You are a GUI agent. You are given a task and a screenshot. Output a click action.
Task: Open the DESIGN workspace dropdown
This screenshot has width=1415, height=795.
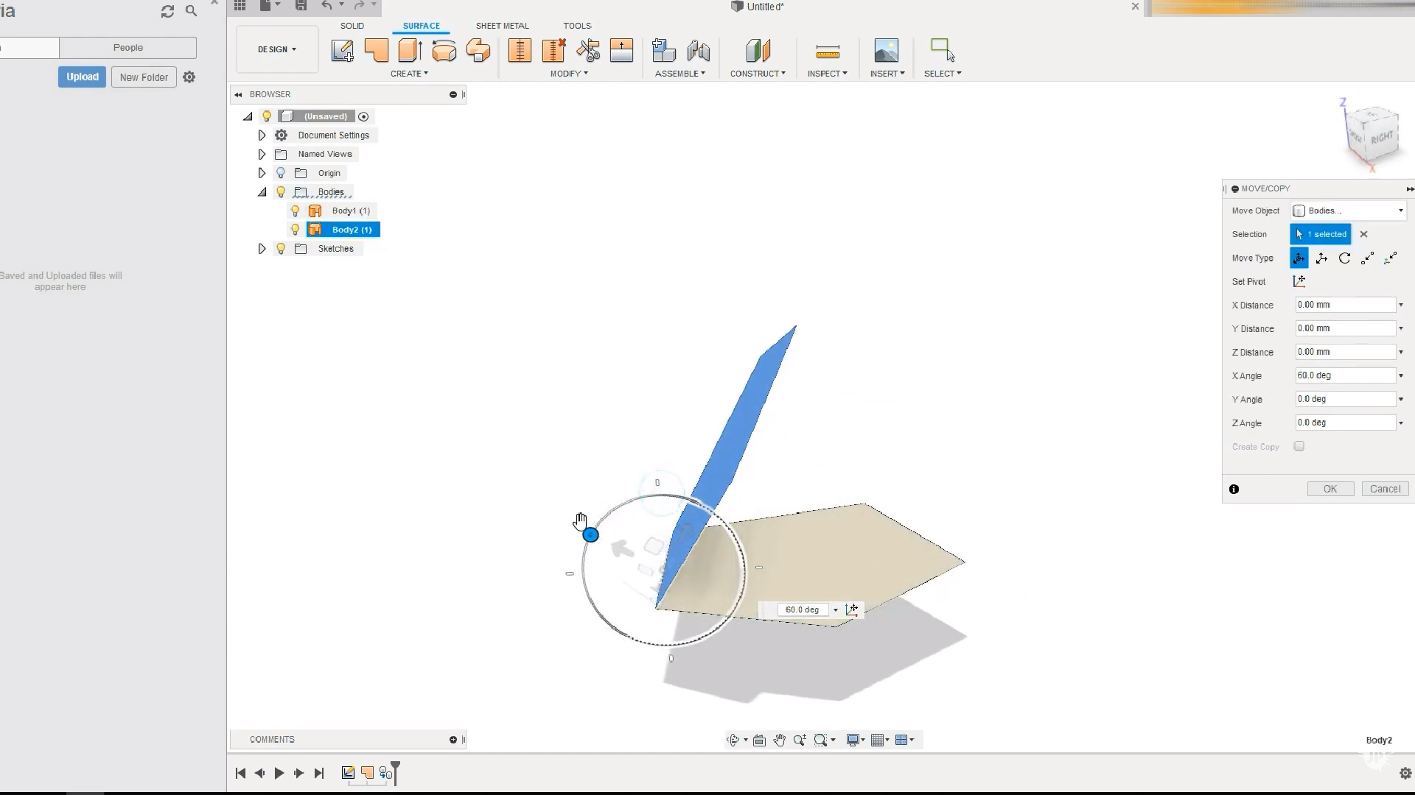[x=277, y=49]
